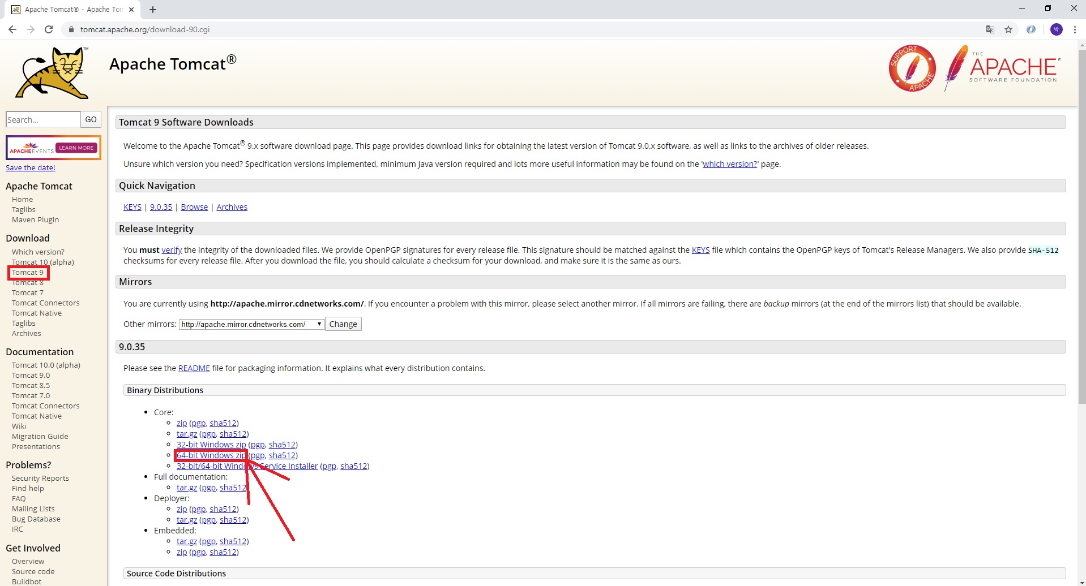Download the Embedded zip file

pos(182,552)
